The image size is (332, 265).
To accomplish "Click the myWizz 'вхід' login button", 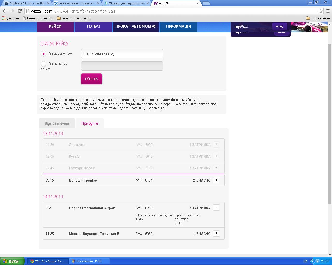I will (x=279, y=26).
